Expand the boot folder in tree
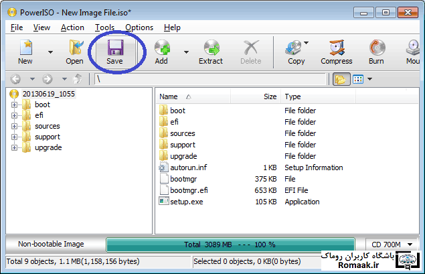The width and height of the screenshot is (425, 274). tap(14, 105)
